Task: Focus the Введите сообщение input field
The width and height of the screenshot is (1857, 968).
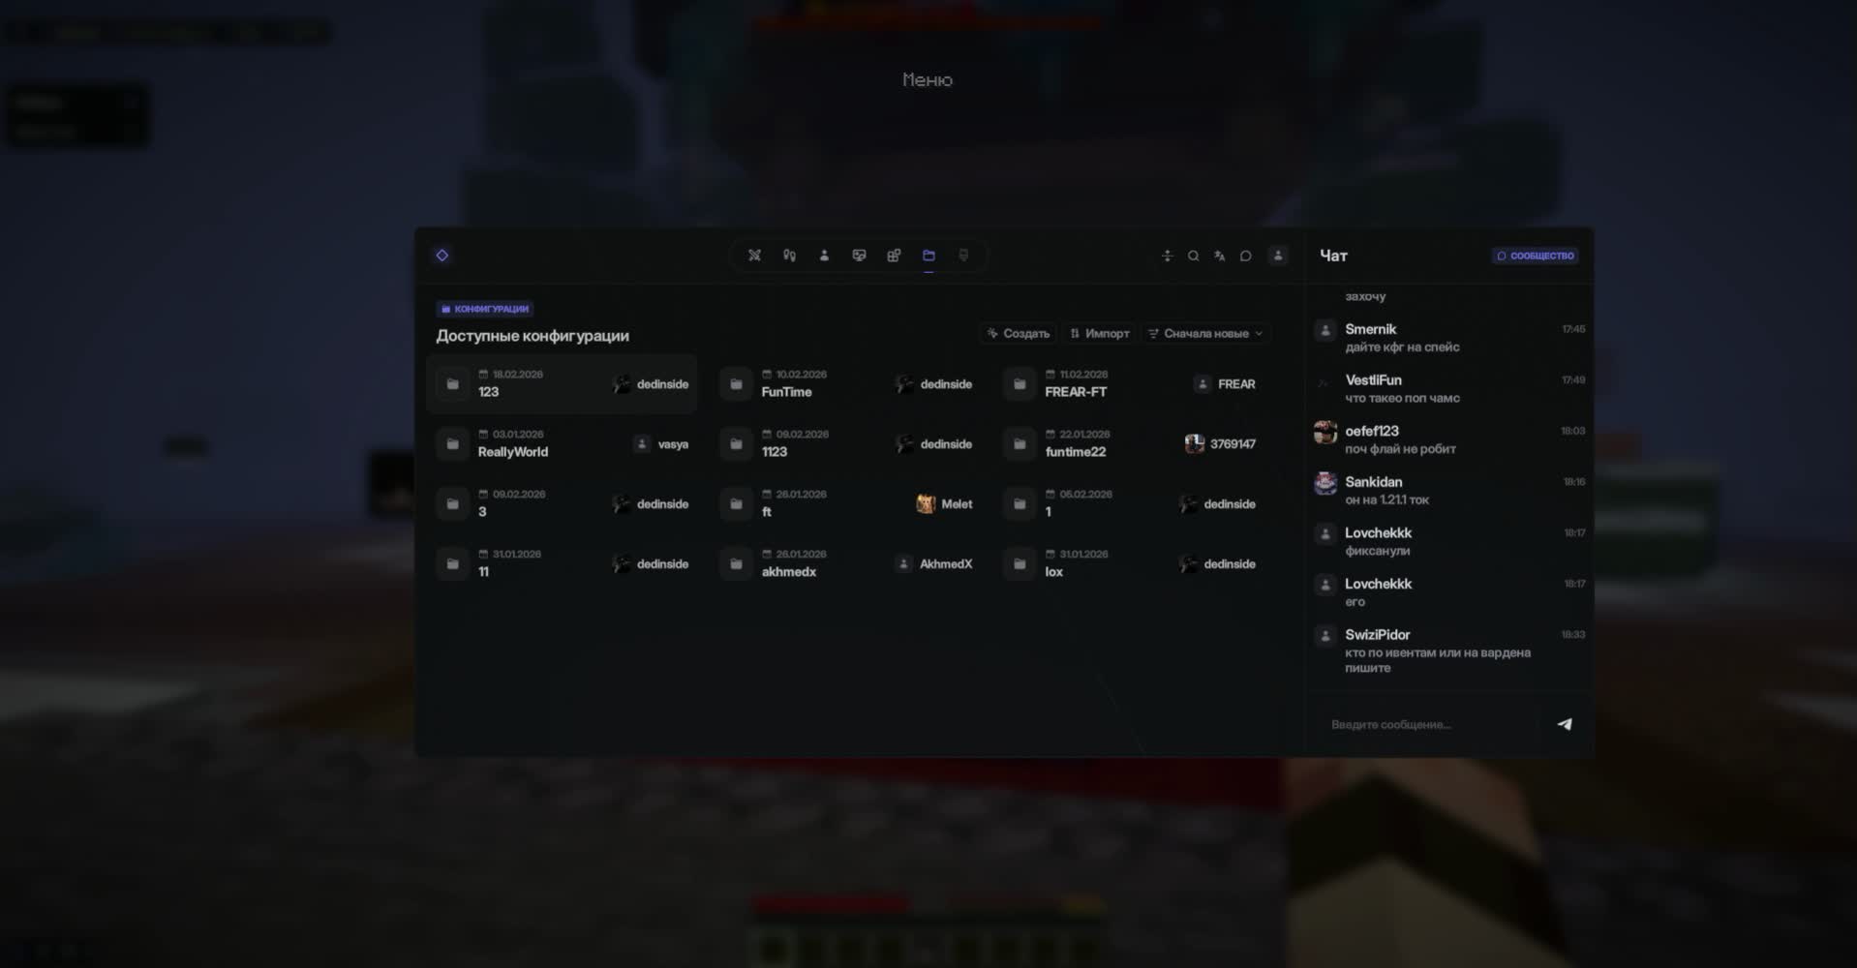Action: tap(1429, 724)
